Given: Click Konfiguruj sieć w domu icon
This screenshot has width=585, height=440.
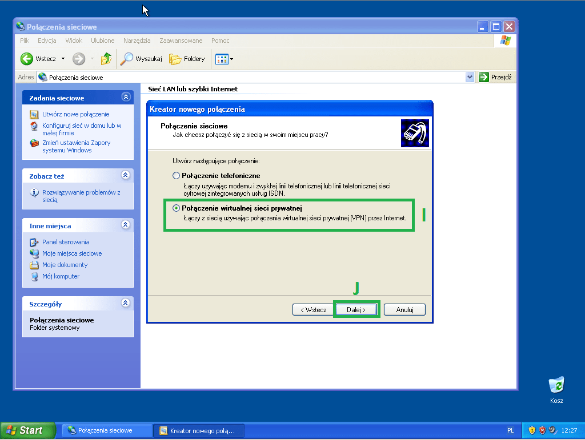Looking at the screenshot, I should pos(34,126).
